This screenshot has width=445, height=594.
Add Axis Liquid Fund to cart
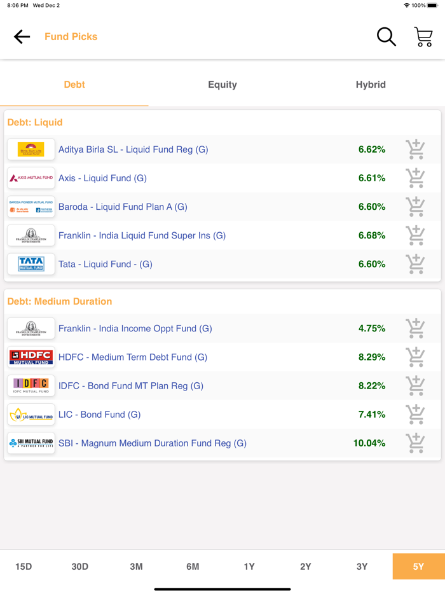(x=416, y=178)
